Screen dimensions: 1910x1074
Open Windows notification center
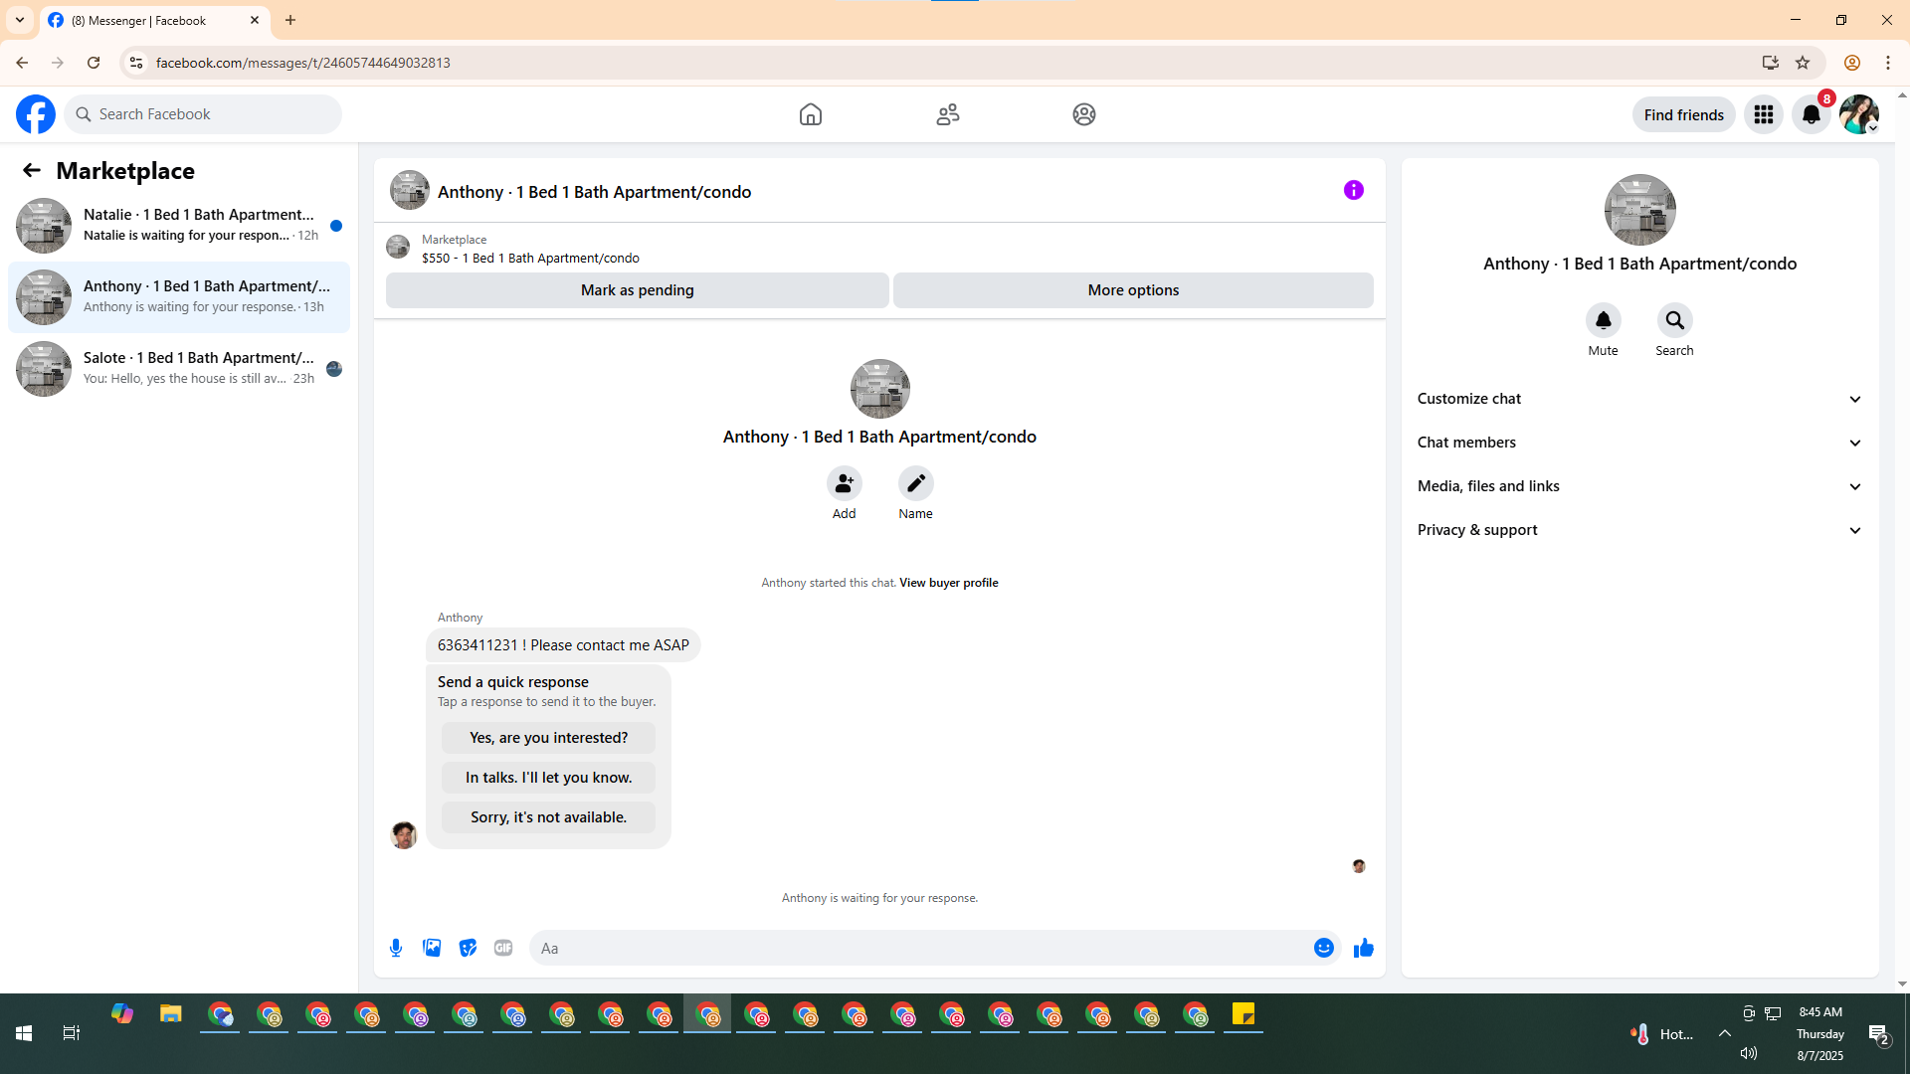tap(1879, 1034)
